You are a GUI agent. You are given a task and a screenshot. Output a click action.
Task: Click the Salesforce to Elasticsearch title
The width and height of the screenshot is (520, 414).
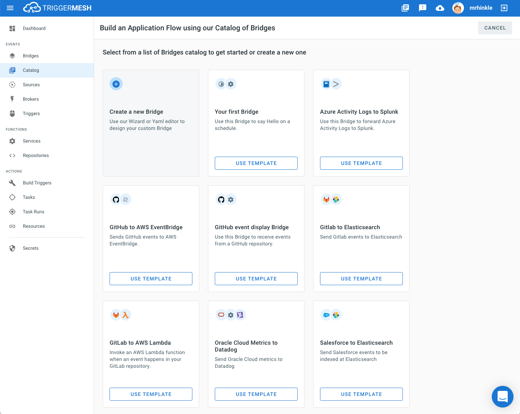pyautogui.click(x=356, y=343)
